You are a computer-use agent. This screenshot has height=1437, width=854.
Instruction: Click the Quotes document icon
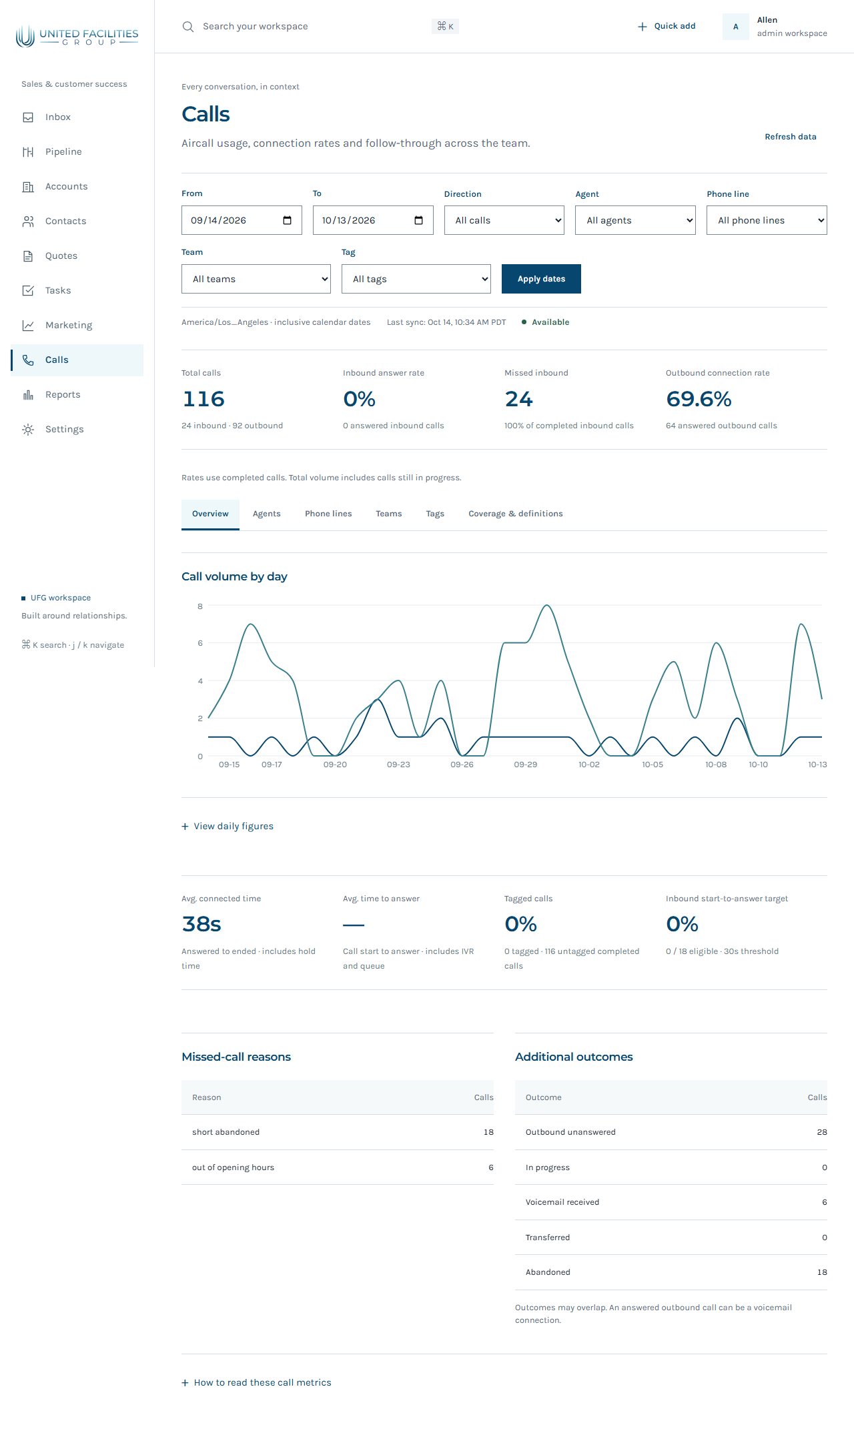pos(28,256)
